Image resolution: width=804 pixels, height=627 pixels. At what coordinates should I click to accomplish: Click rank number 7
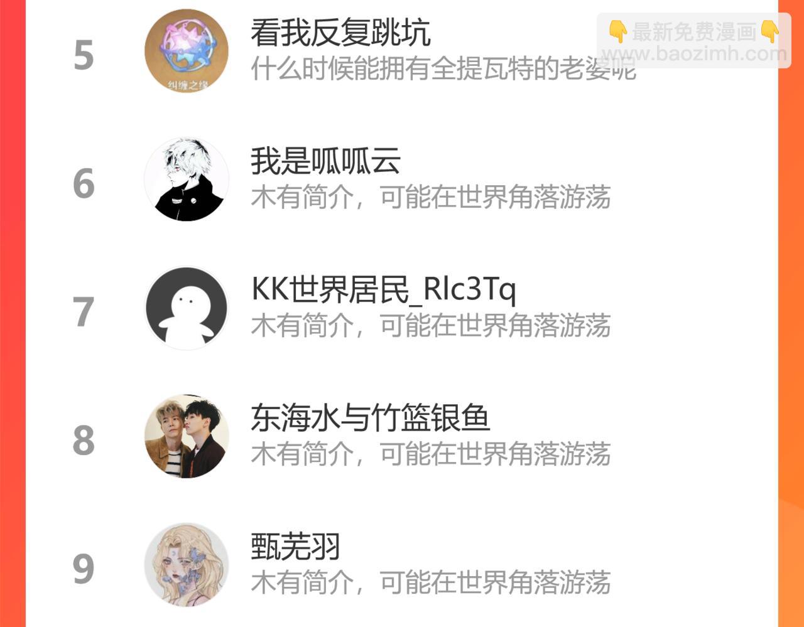click(84, 312)
